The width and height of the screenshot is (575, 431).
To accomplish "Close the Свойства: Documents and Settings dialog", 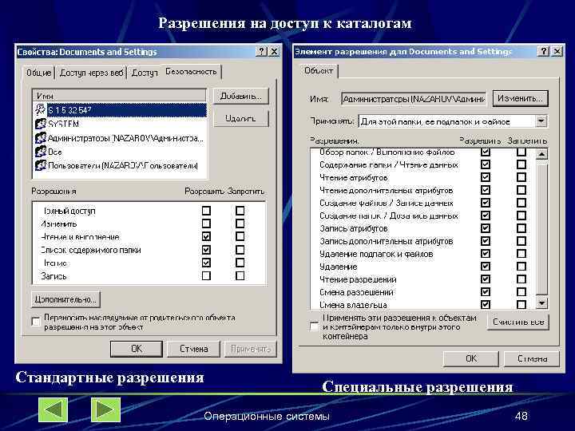I will tap(274, 51).
